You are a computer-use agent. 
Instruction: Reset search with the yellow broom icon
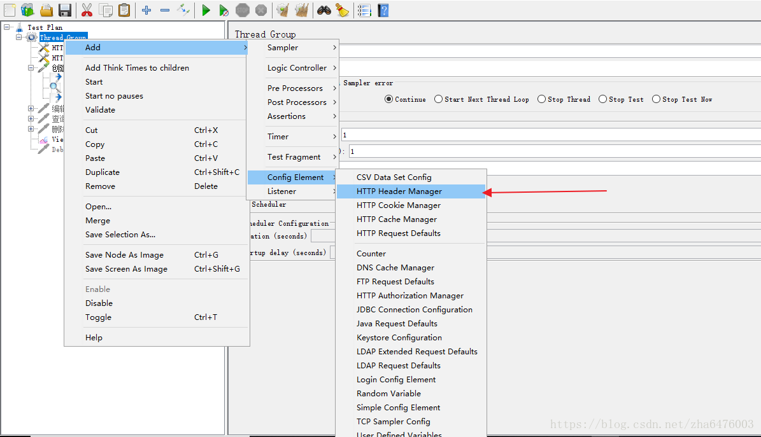coord(342,10)
